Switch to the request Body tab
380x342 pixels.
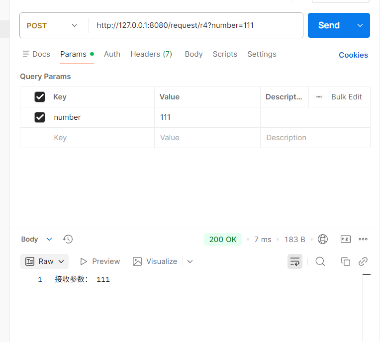coord(193,54)
